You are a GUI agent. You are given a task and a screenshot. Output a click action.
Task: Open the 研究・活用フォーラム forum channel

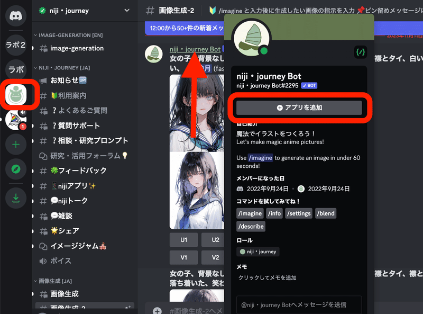pyautogui.click(x=85, y=156)
